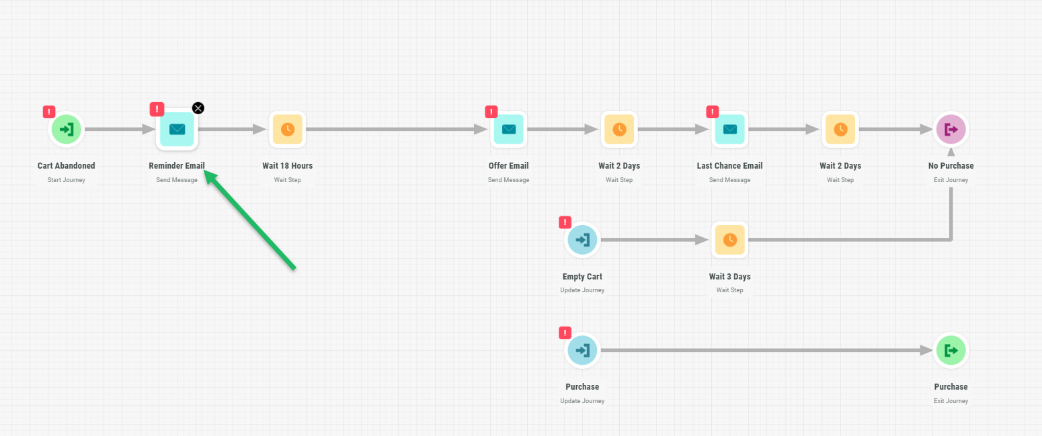Select the green Purchase exit journey node

pyautogui.click(x=951, y=350)
